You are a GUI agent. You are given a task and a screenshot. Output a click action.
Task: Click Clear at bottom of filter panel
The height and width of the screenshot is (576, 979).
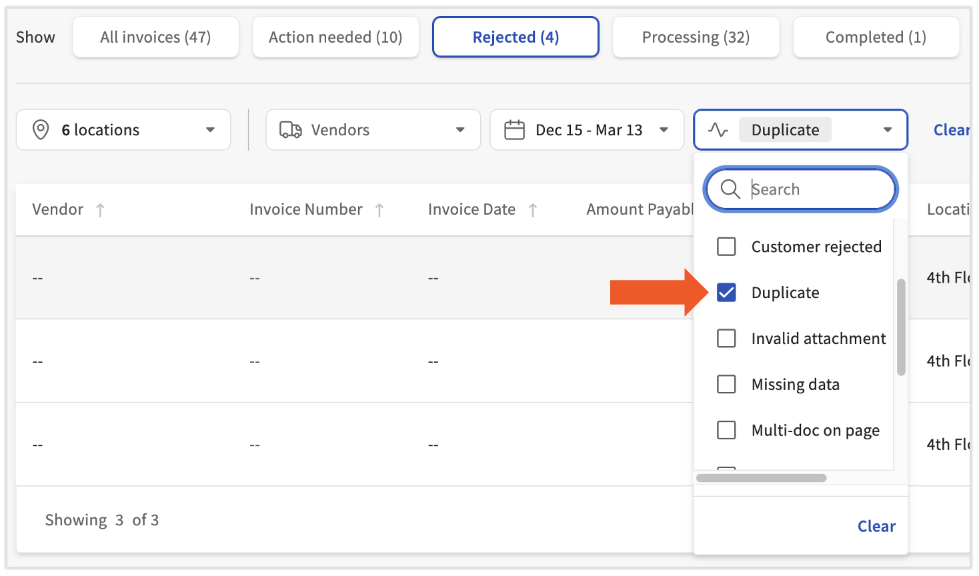[876, 526]
